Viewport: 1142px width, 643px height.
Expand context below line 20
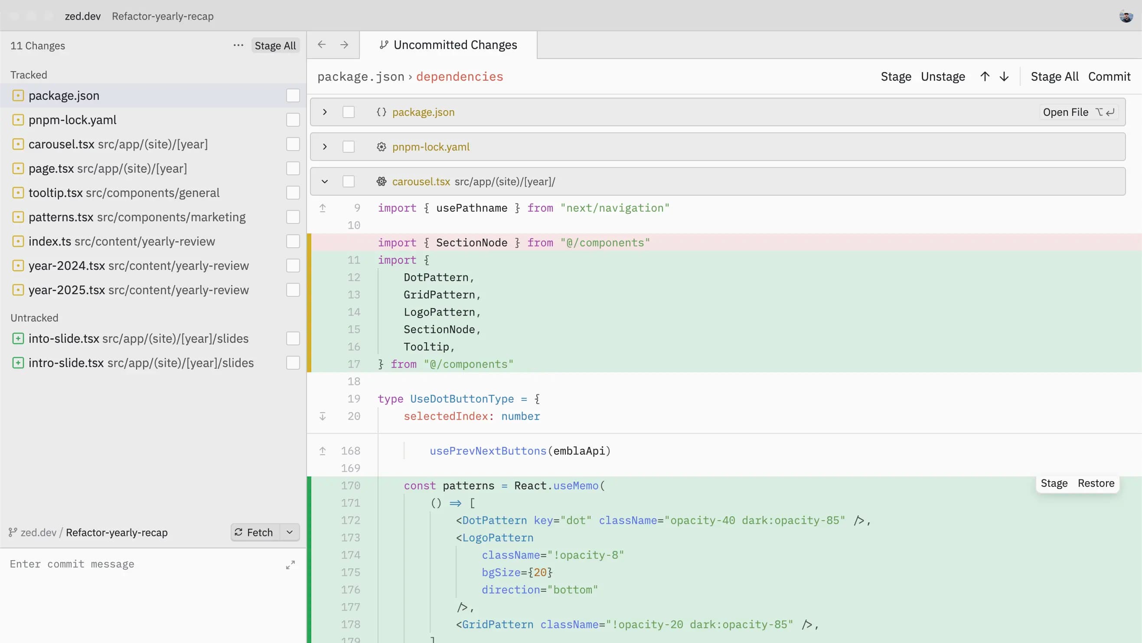[323, 416]
